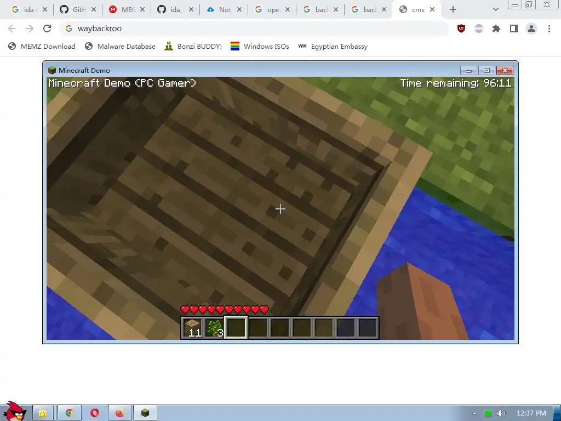Select the sapling hotbar slot
This screenshot has height=421, width=561.
click(214, 328)
